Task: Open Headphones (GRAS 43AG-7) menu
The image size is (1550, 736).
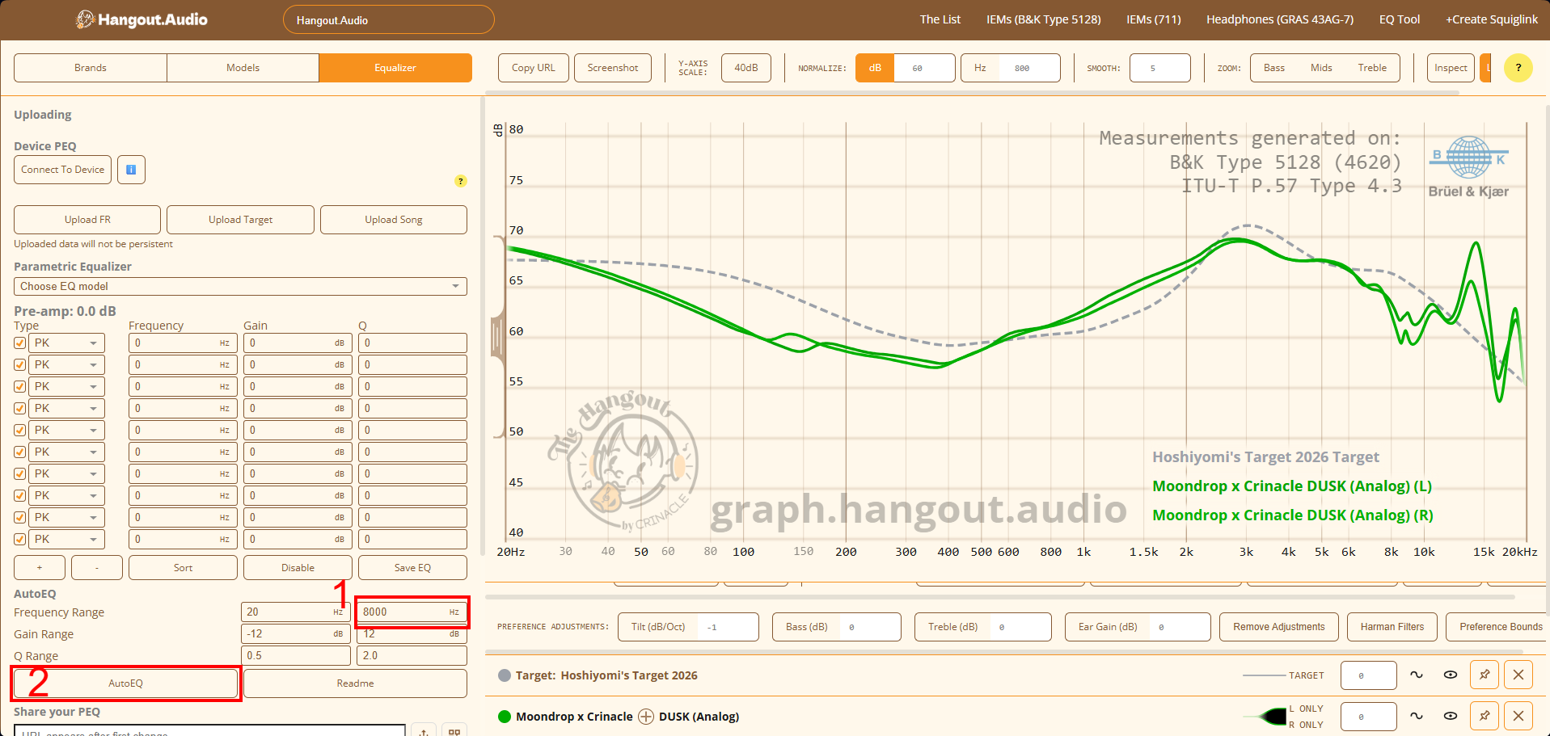Action: click(x=1280, y=19)
